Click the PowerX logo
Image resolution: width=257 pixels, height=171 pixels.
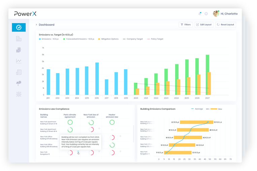pos(25,13)
